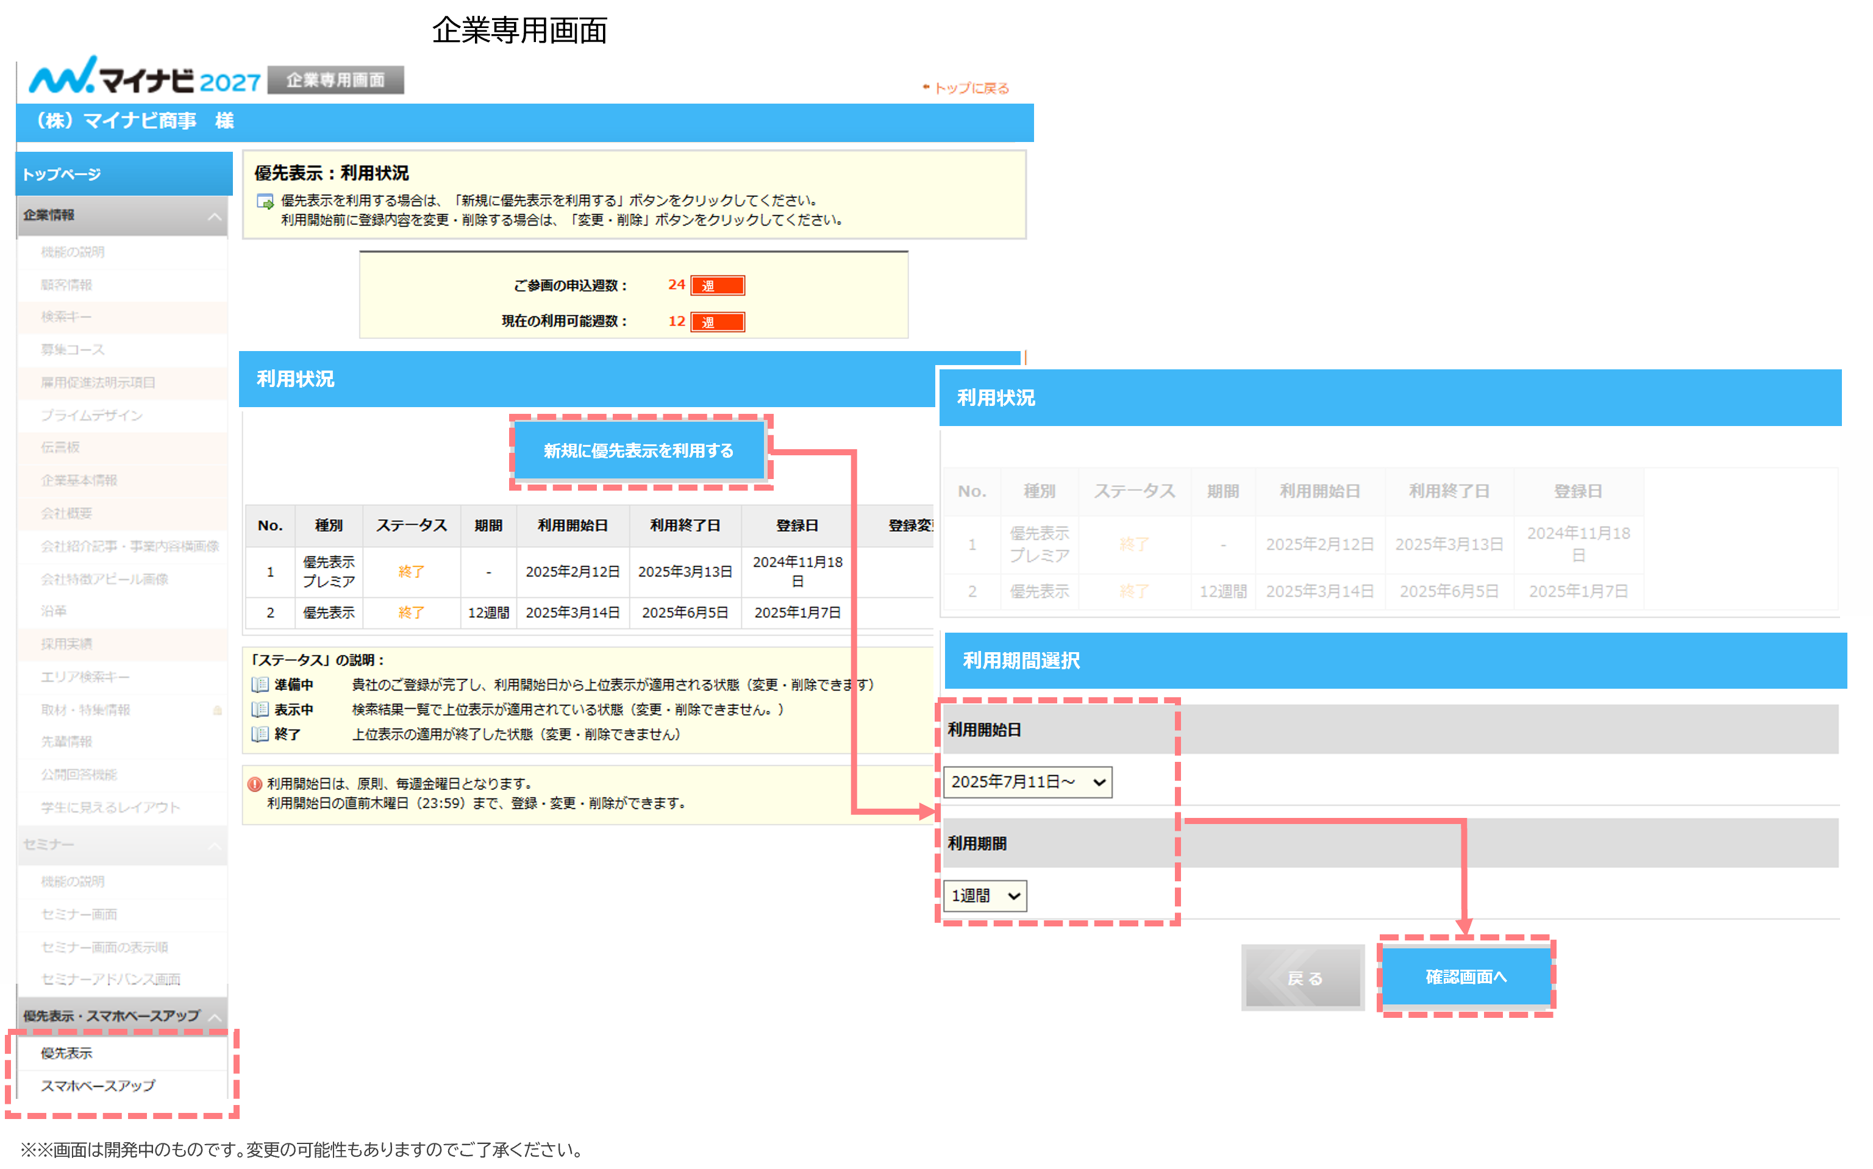Click the notice icon beside 優先表示を利用する場合は
The height and width of the screenshot is (1169, 1873).
[x=265, y=202]
